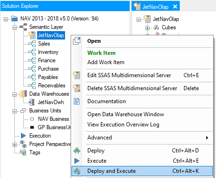Click the Documentation page icon
This screenshot has height=178, width=216.
point(77,101)
